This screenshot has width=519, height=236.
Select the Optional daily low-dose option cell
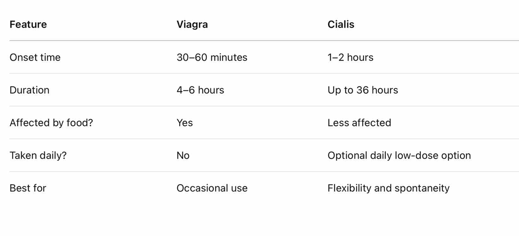[399, 155]
